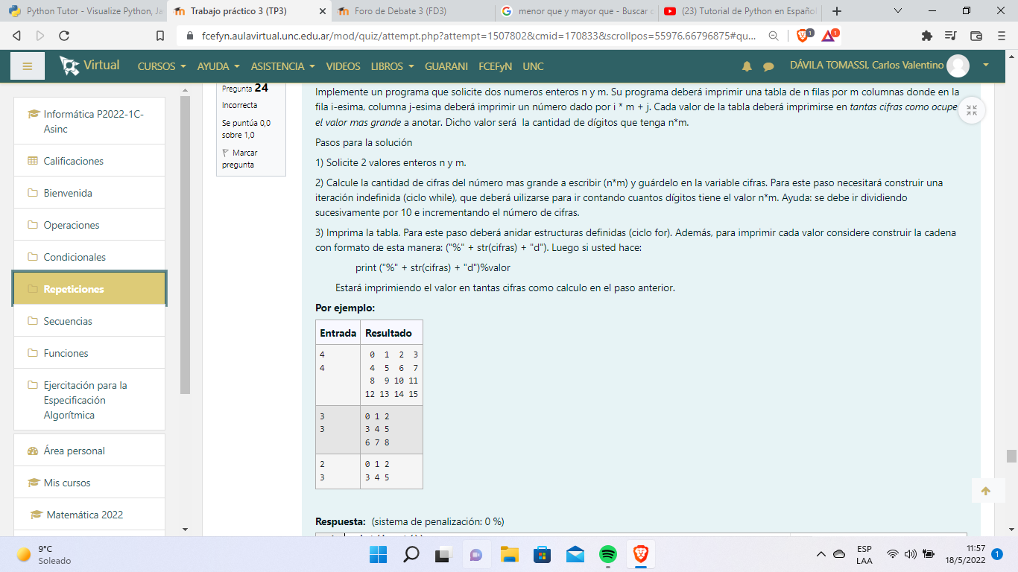1018x572 pixels.
Task: Open Secuencias section in sidebar
Action: (89, 321)
